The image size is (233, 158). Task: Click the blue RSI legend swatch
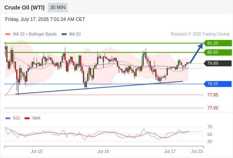[x=8, y=118]
